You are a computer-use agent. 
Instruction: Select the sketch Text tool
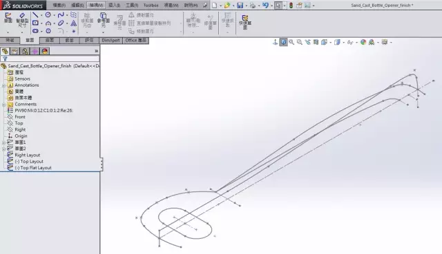[74, 23]
